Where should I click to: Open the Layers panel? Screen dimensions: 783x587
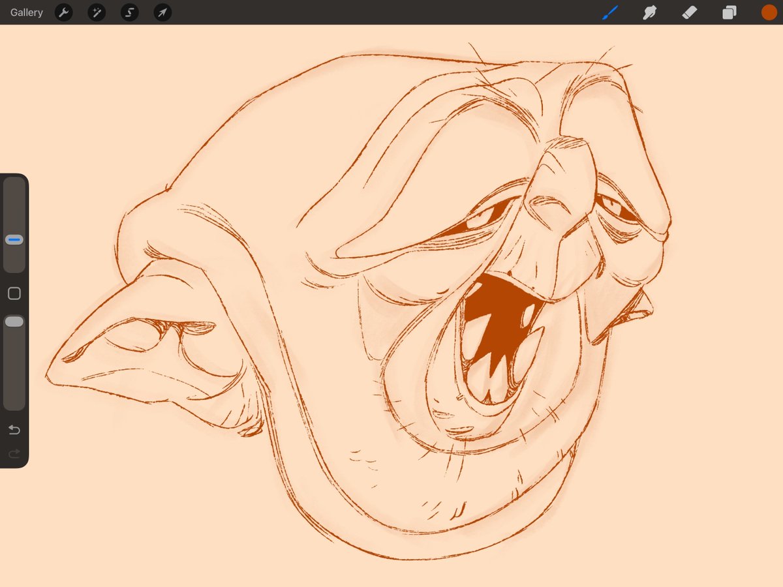(729, 12)
